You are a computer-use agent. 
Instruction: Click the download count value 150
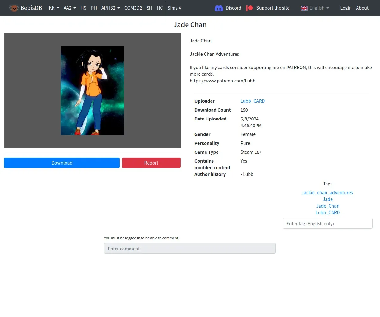click(244, 110)
